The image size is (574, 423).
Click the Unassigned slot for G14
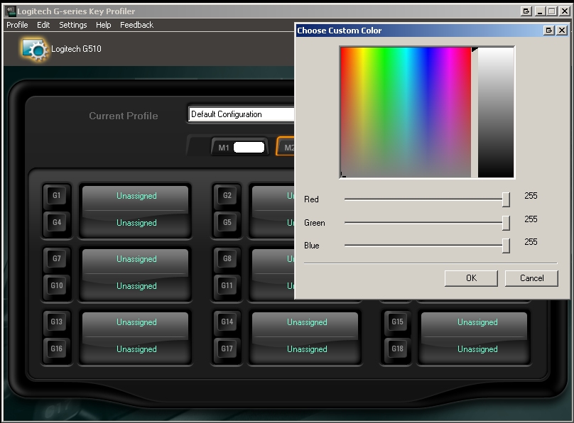tap(307, 322)
